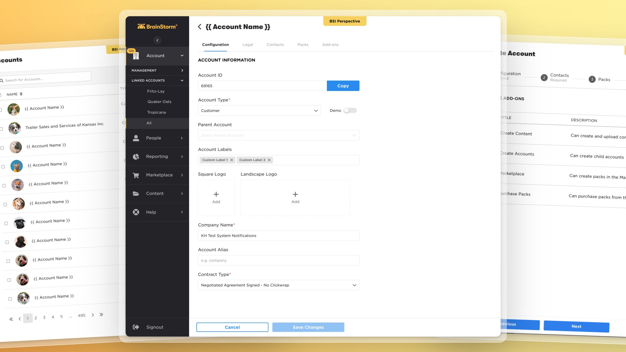The image size is (626, 352).
Task: Open the Contract Type dropdown
Action: (278, 285)
